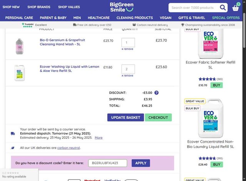Click Estimated dispatch Tomorrow text
The height and width of the screenshot is (181, 246).
55,133
